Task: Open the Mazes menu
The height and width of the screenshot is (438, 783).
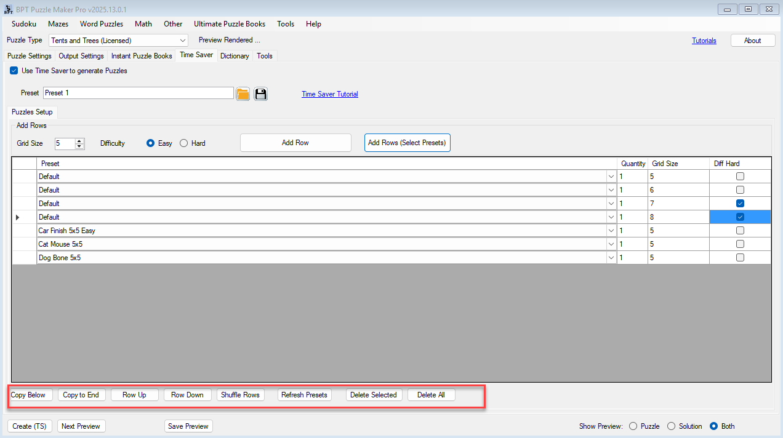Action: click(58, 24)
